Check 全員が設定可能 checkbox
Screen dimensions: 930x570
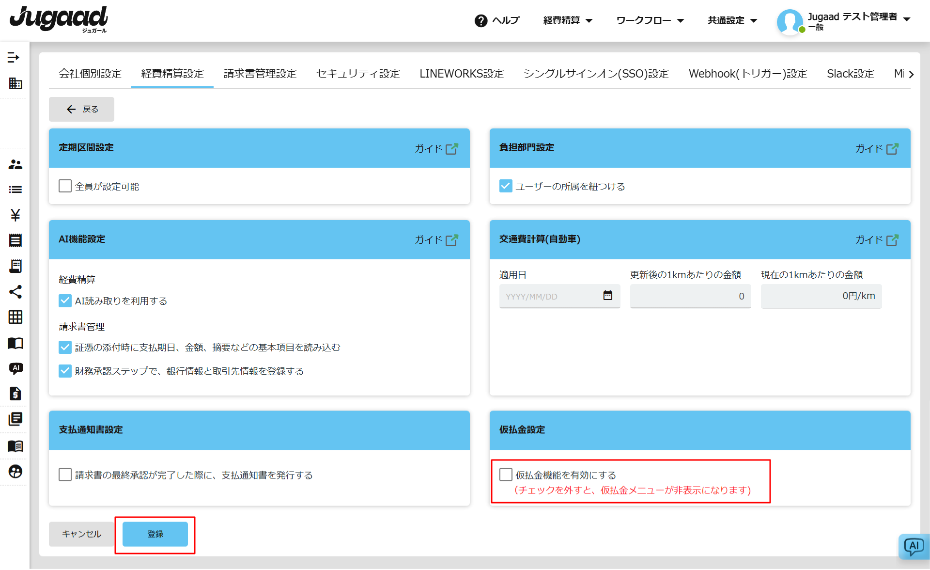pyautogui.click(x=65, y=186)
